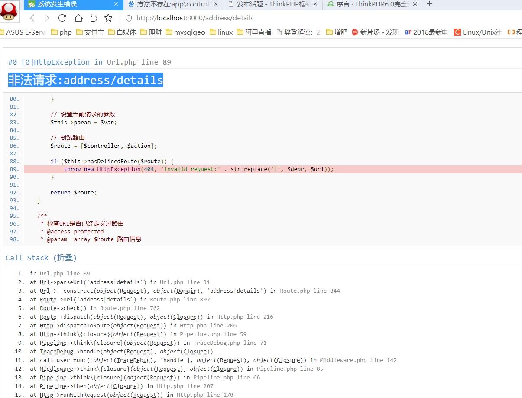522x398 pixels.
Task: Click the mushroom avatar icon
Action: (10, 12)
